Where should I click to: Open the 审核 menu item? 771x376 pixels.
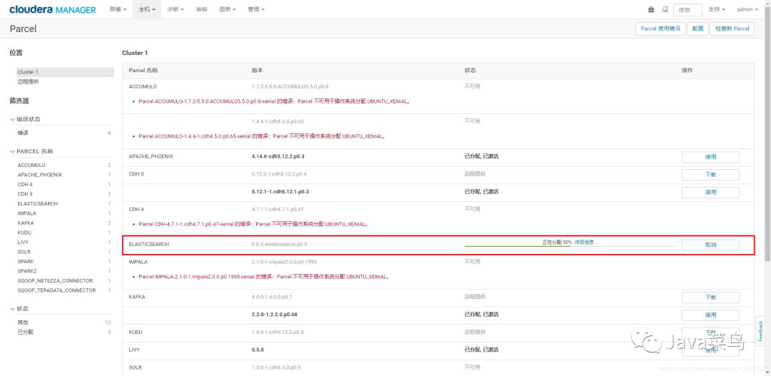click(201, 9)
